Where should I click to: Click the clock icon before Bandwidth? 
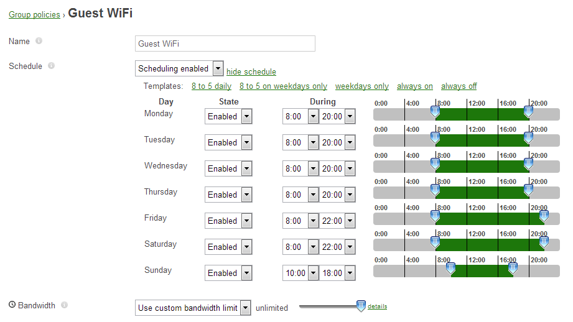point(12,305)
